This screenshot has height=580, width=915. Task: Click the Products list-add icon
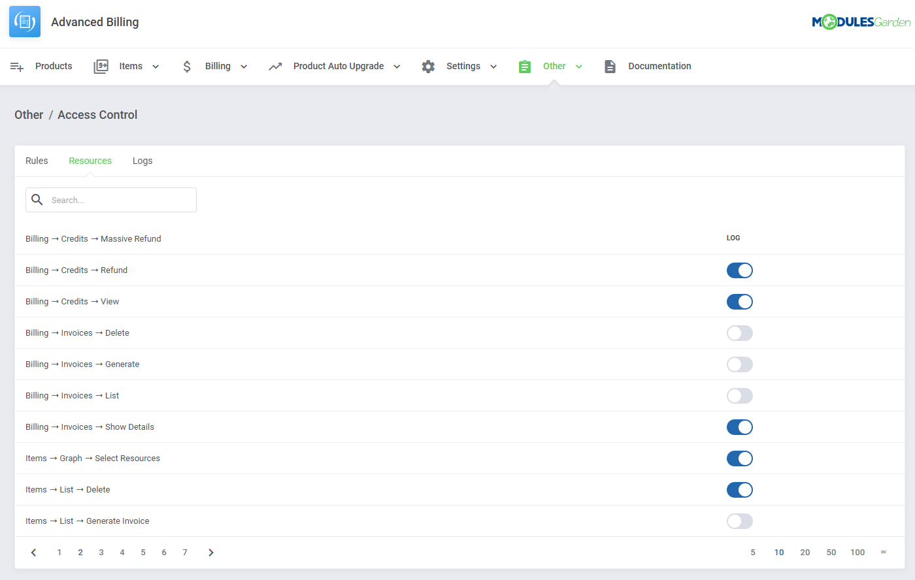click(17, 67)
